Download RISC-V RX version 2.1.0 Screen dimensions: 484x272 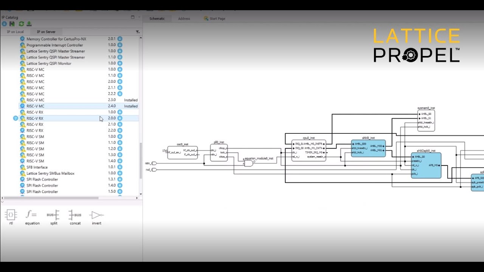120,124
